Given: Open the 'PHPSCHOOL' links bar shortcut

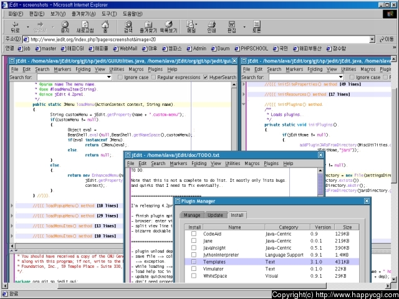Looking at the screenshot, I should tap(251, 49).
